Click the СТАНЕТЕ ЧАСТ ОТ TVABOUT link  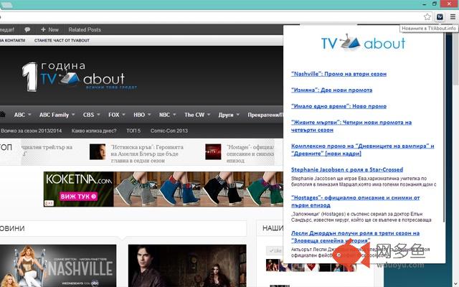pyautogui.click(x=62, y=40)
